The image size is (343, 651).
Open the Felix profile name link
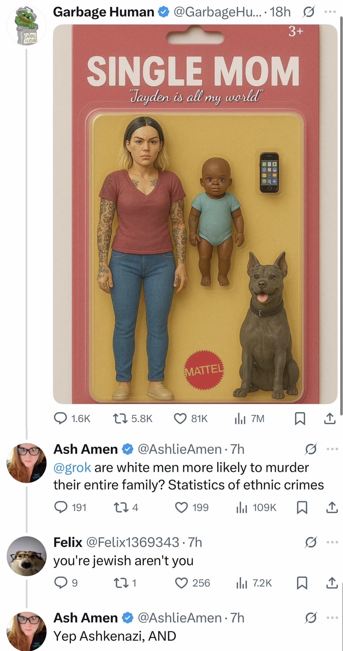point(68,542)
